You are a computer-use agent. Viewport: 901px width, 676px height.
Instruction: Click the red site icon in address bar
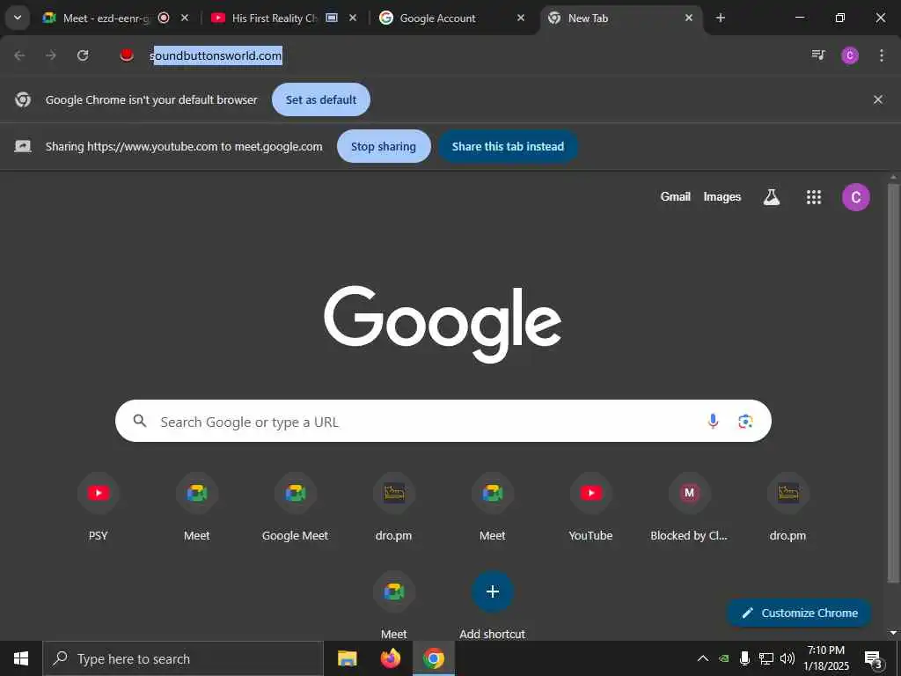127,55
